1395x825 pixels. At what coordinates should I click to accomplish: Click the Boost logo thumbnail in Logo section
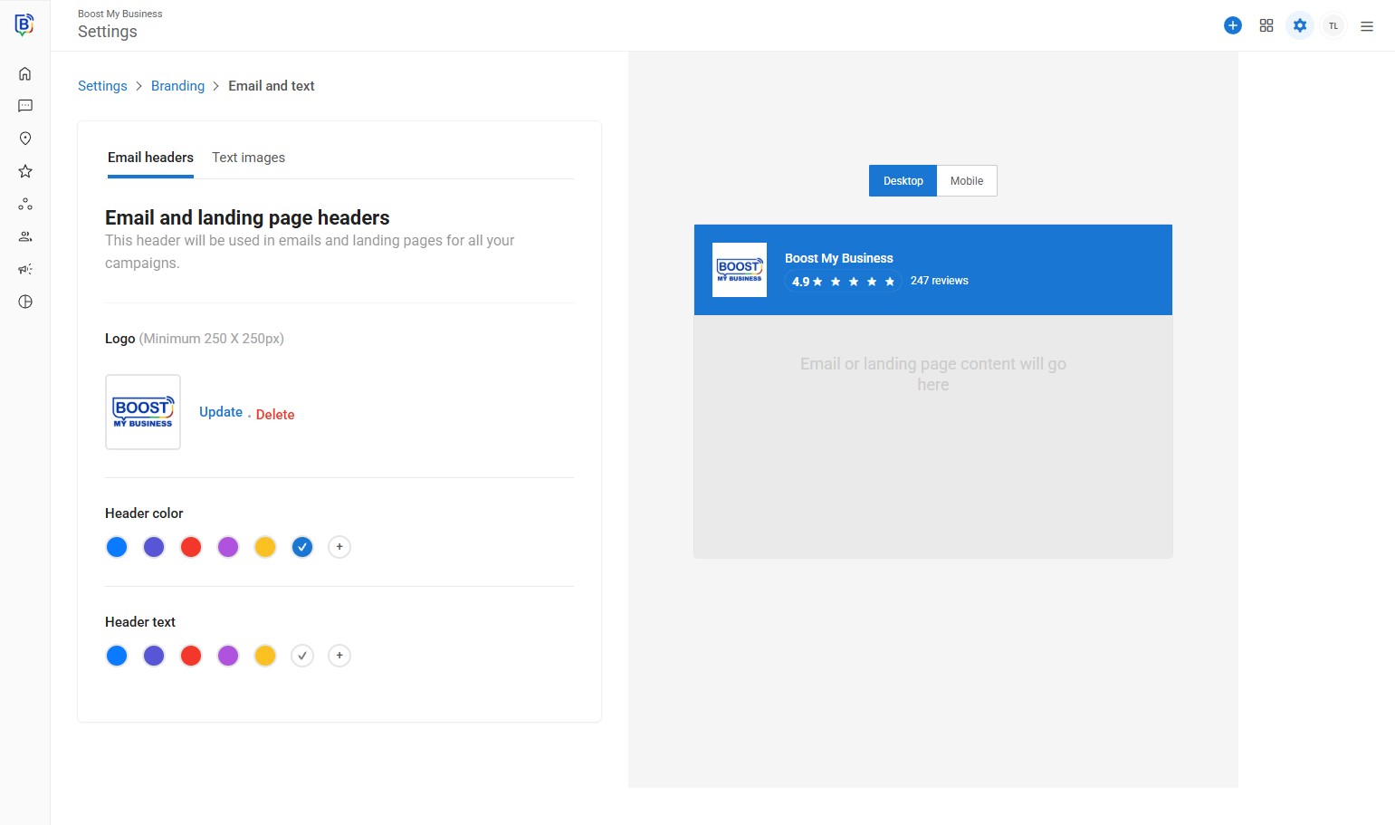coord(143,412)
